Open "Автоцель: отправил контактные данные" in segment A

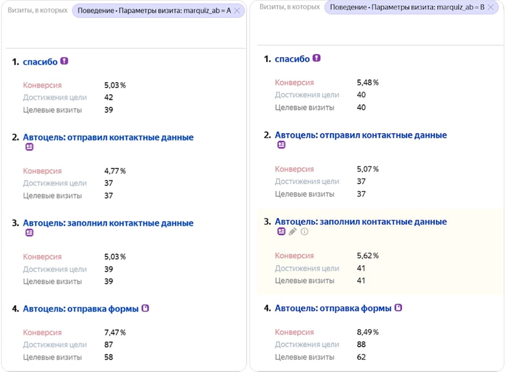(x=108, y=137)
